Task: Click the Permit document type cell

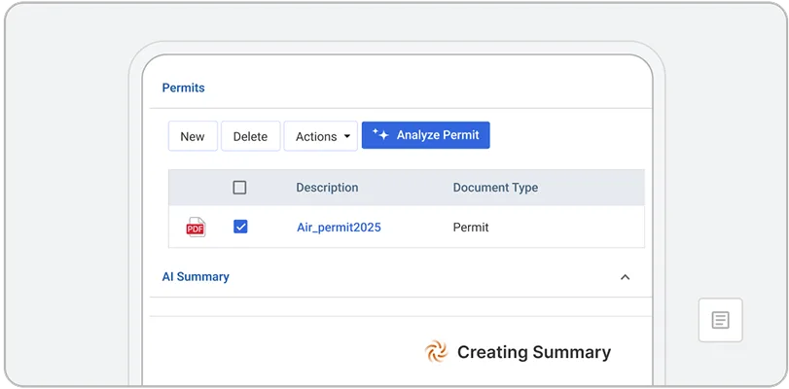Action: (471, 228)
